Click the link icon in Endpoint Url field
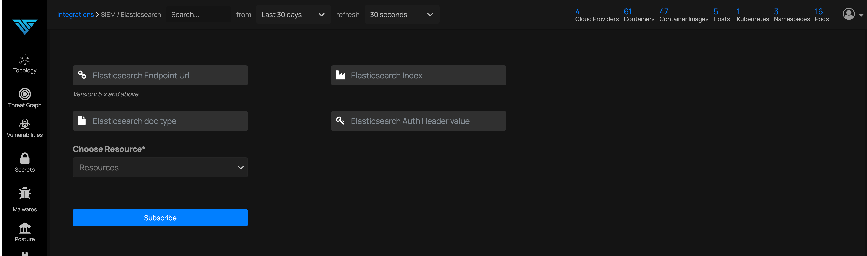 pos(82,75)
